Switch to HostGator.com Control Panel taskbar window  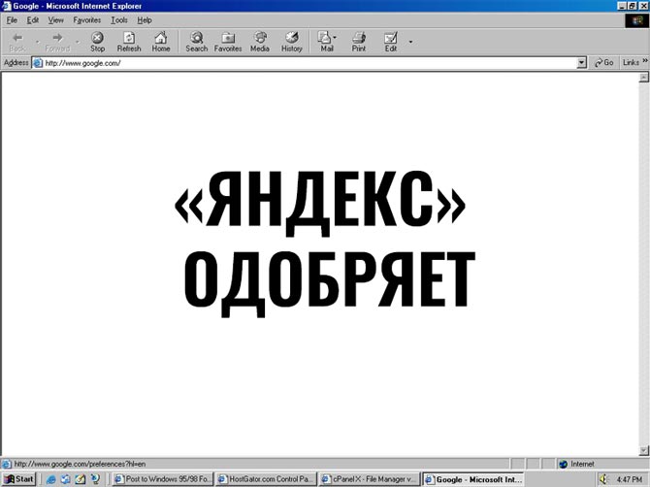click(265, 479)
